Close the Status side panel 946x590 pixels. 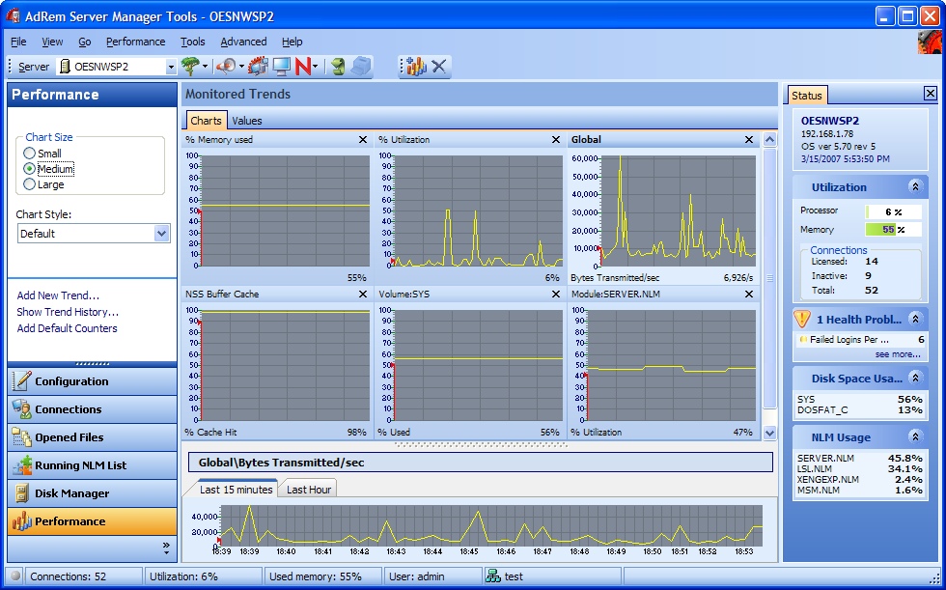[931, 93]
